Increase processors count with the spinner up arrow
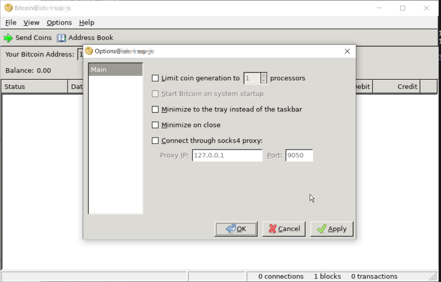This screenshot has width=441, height=282. [265, 76]
